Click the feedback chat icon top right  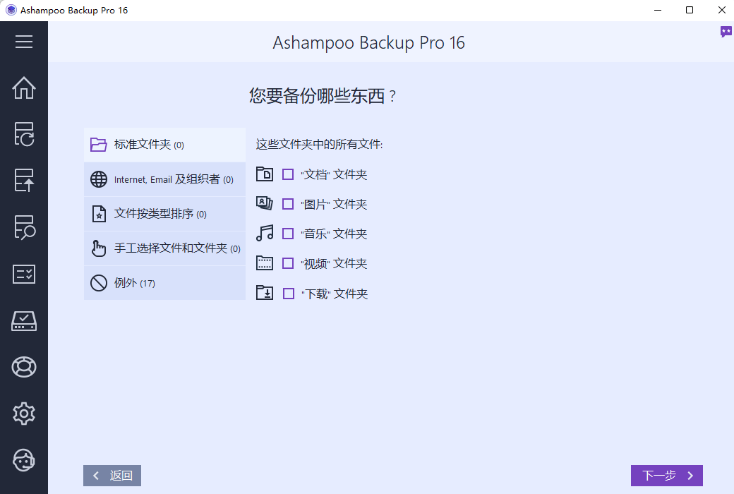pos(726,32)
